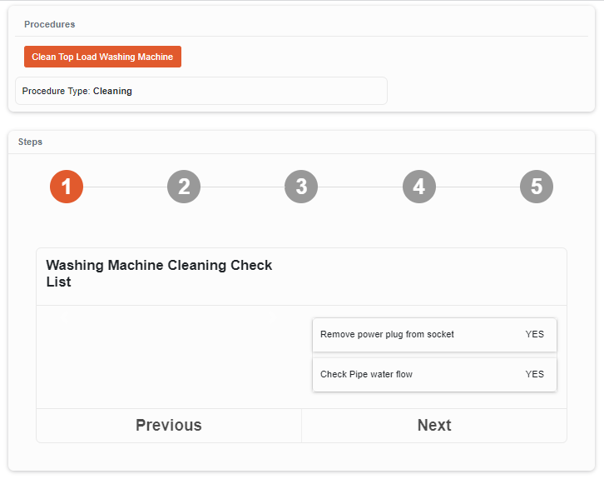Click connector line between steps 1 and 2
The image size is (604, 479).
tap(125, 187)
